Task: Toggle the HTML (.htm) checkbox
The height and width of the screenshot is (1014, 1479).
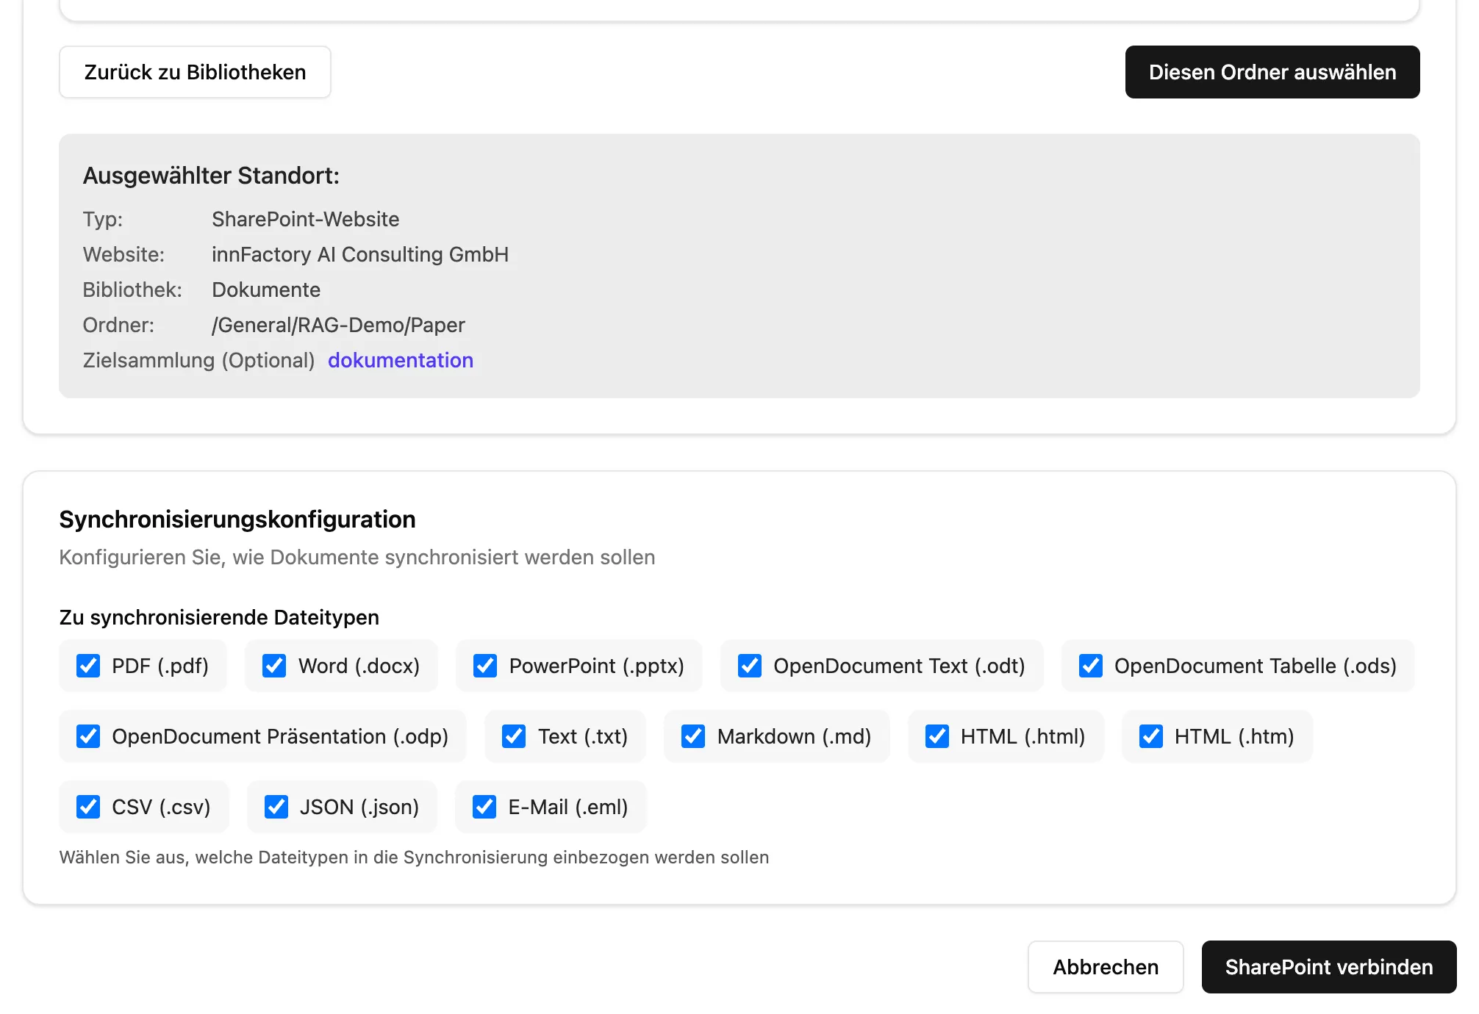Action: (x=1151, y=736)
